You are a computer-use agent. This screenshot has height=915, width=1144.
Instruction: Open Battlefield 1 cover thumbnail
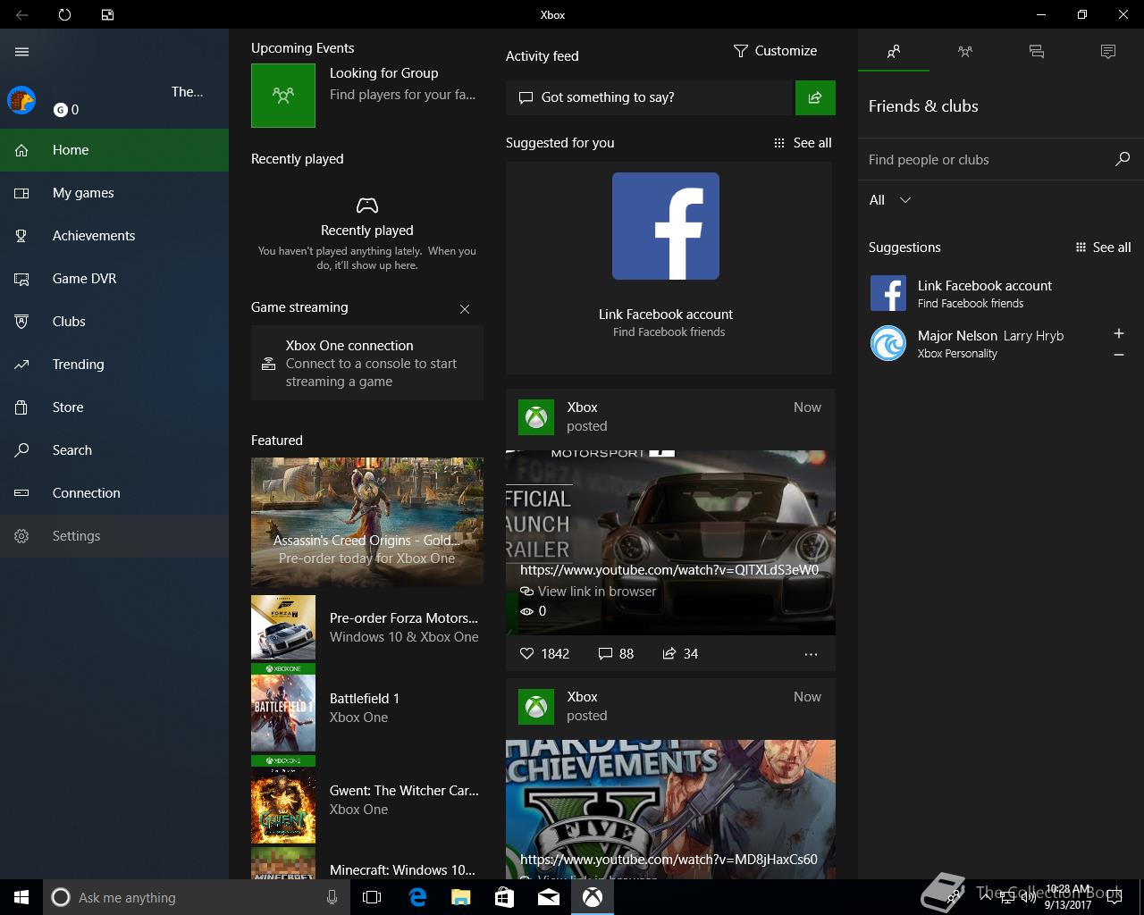coord(283,708)
